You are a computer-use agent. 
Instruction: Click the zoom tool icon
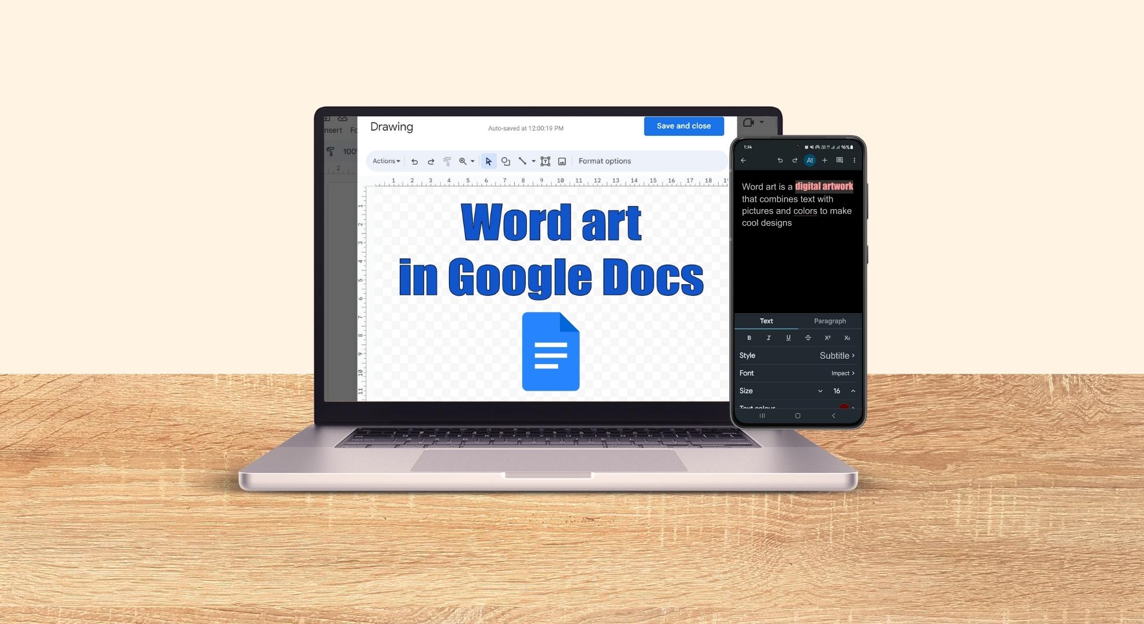tap(462, 161)
